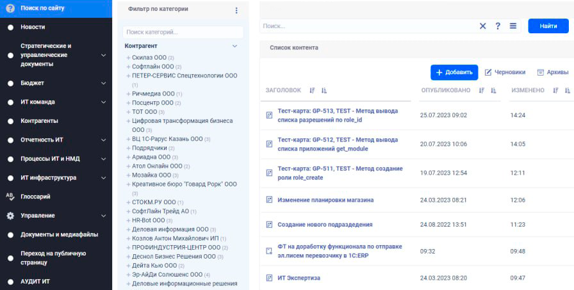Sort ИЗМЕНЕНО column with the first sort icon
Image resolution: width=574 pixels, height=290 pixels.
coord(555,90)
